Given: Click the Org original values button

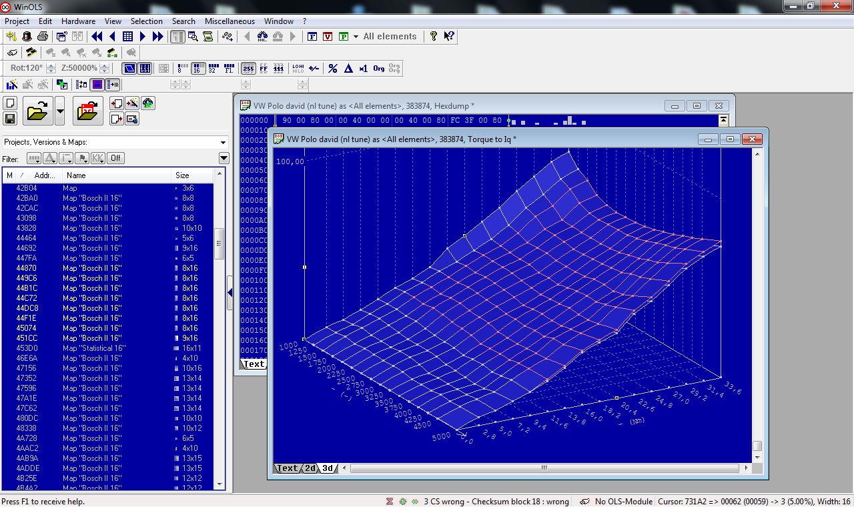Looking at the screenshot, I should click(x=378, y=68).
